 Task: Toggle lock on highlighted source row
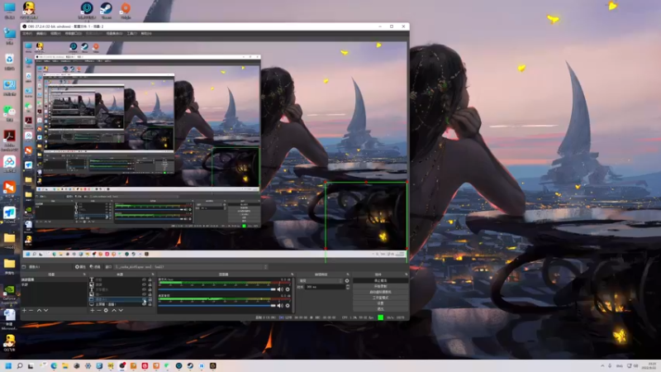point(150,299)
